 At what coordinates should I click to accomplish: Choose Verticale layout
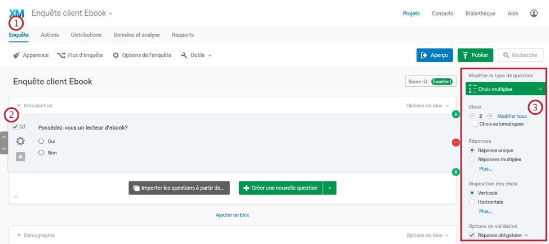pos(472,193)
